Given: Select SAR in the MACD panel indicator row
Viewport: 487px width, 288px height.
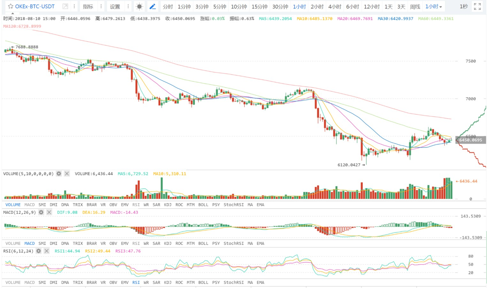Looking at the screenshot, I should [x=156, y=243].
